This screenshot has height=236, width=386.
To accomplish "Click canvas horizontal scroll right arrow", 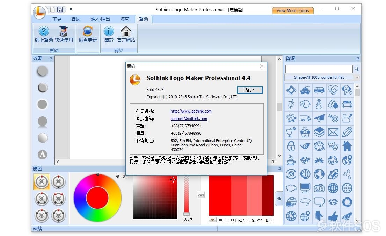I will (273, 162).
